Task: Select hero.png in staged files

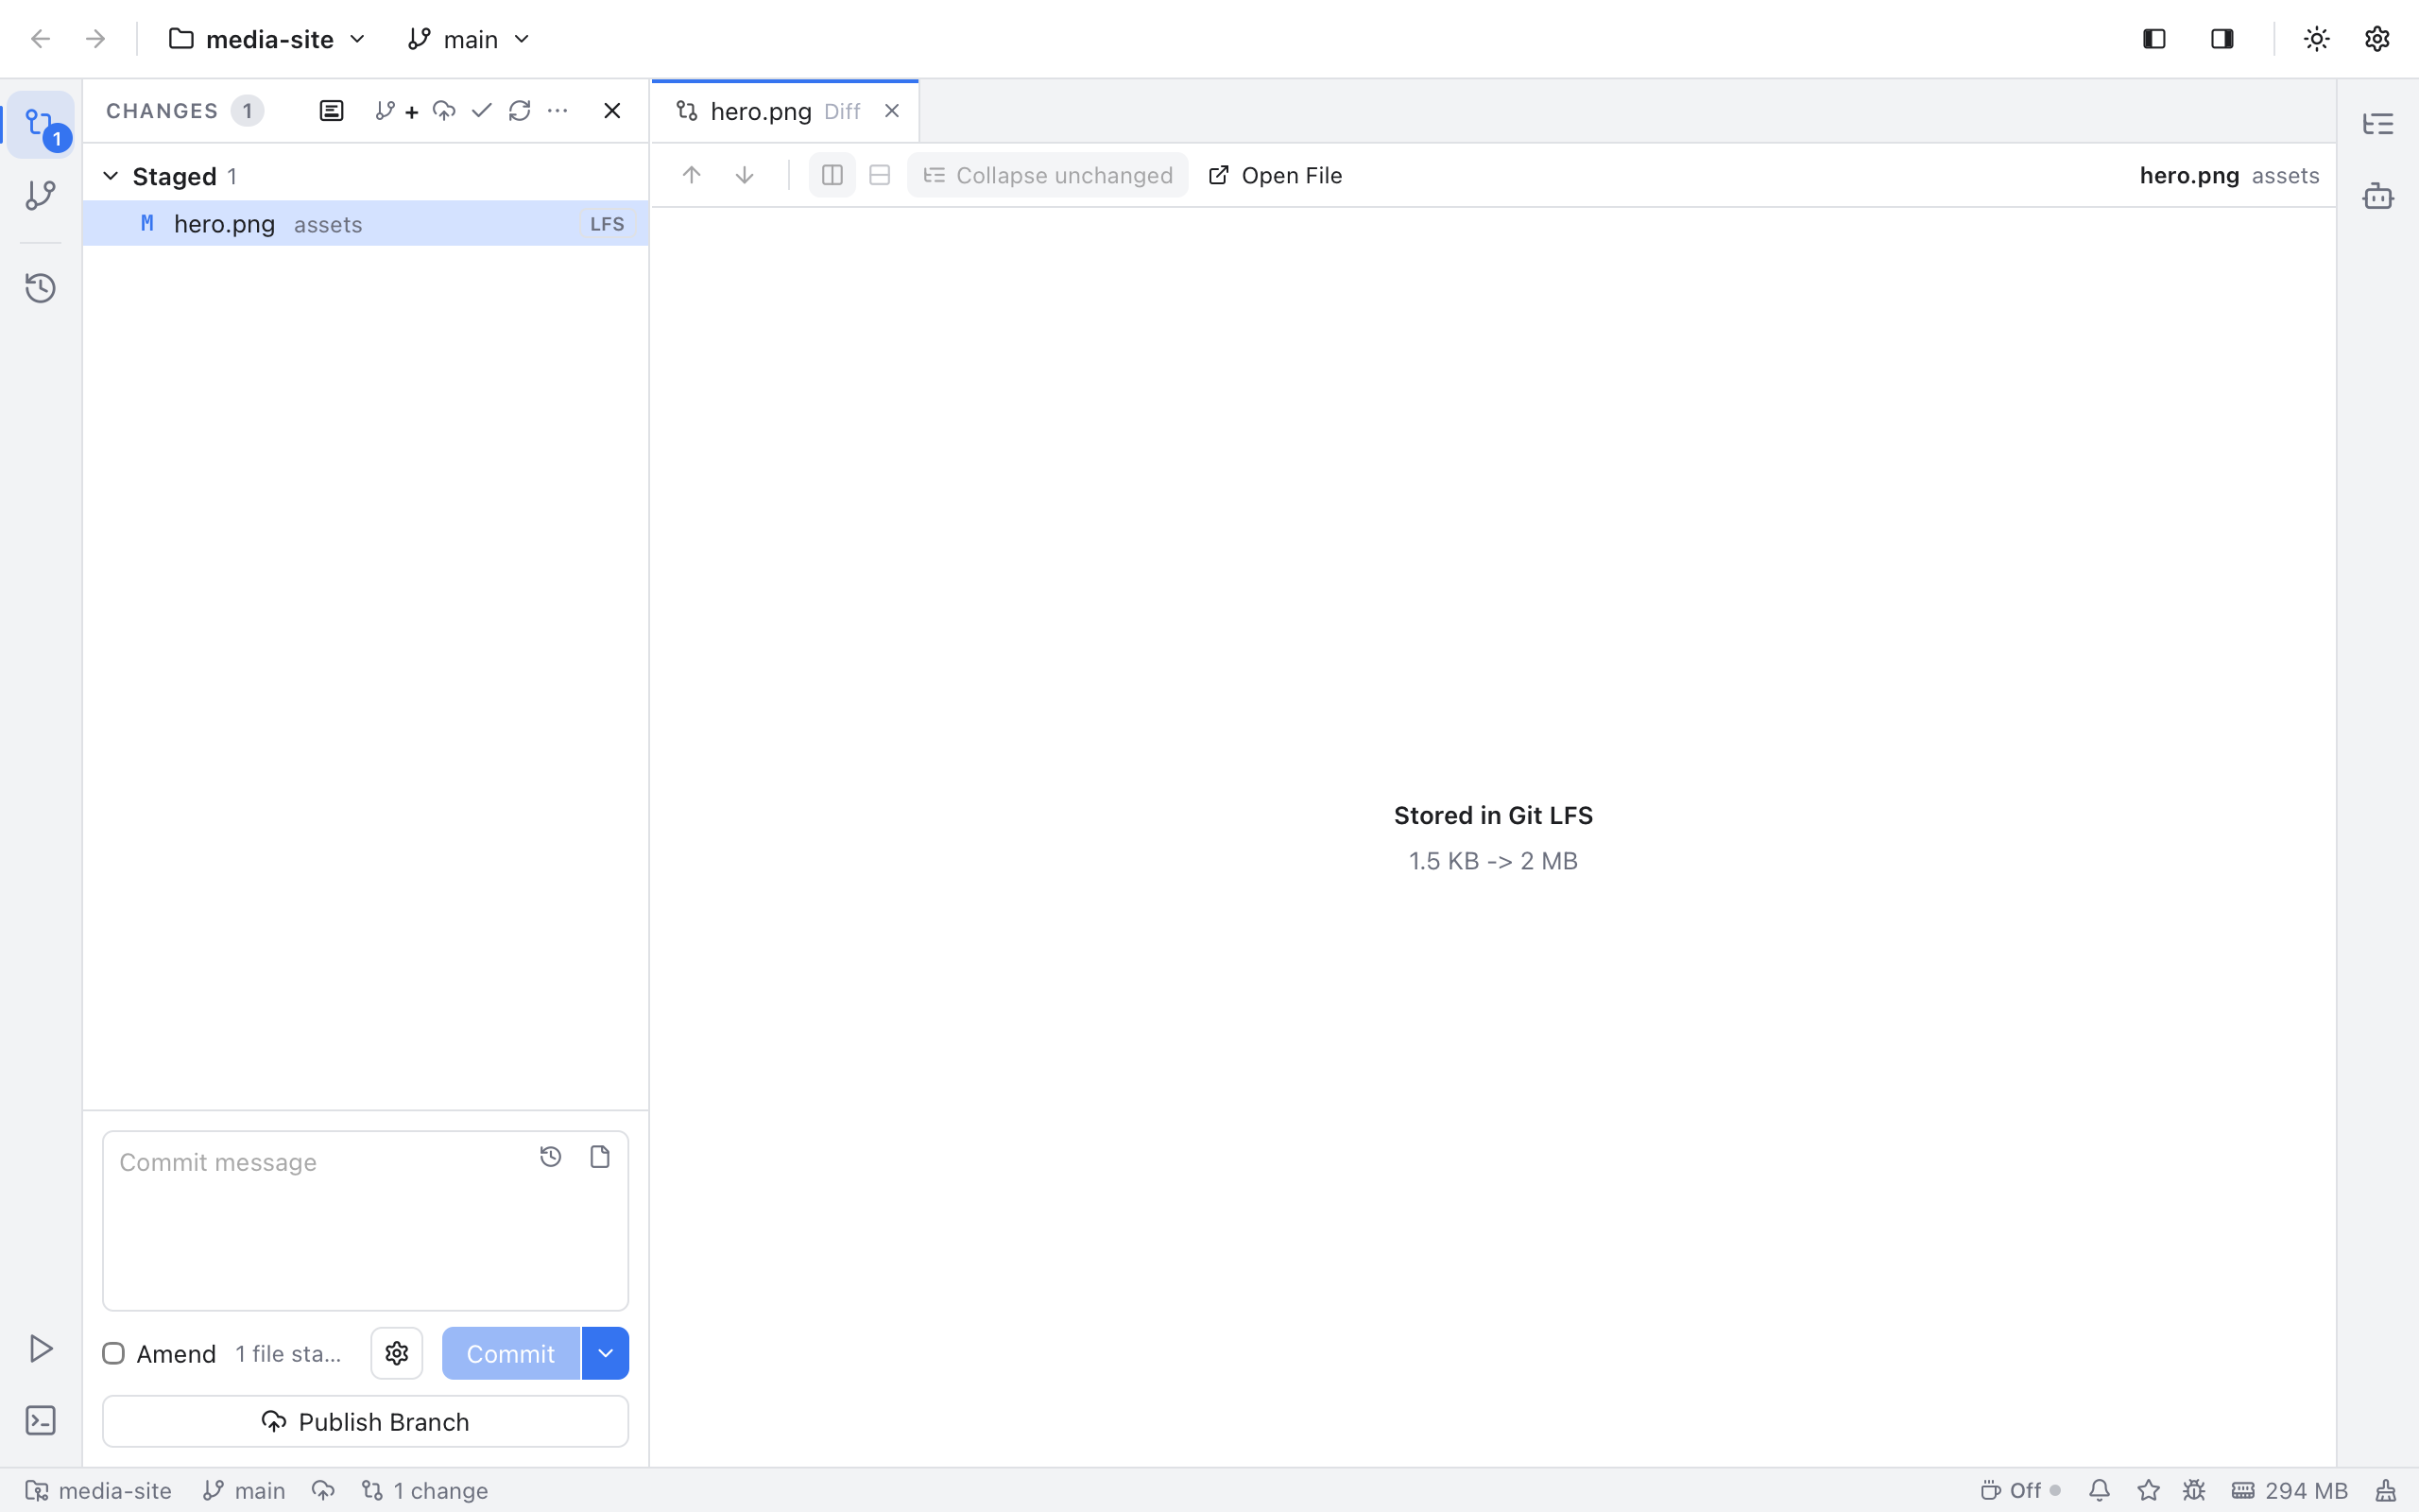Action: pos(366,223)
